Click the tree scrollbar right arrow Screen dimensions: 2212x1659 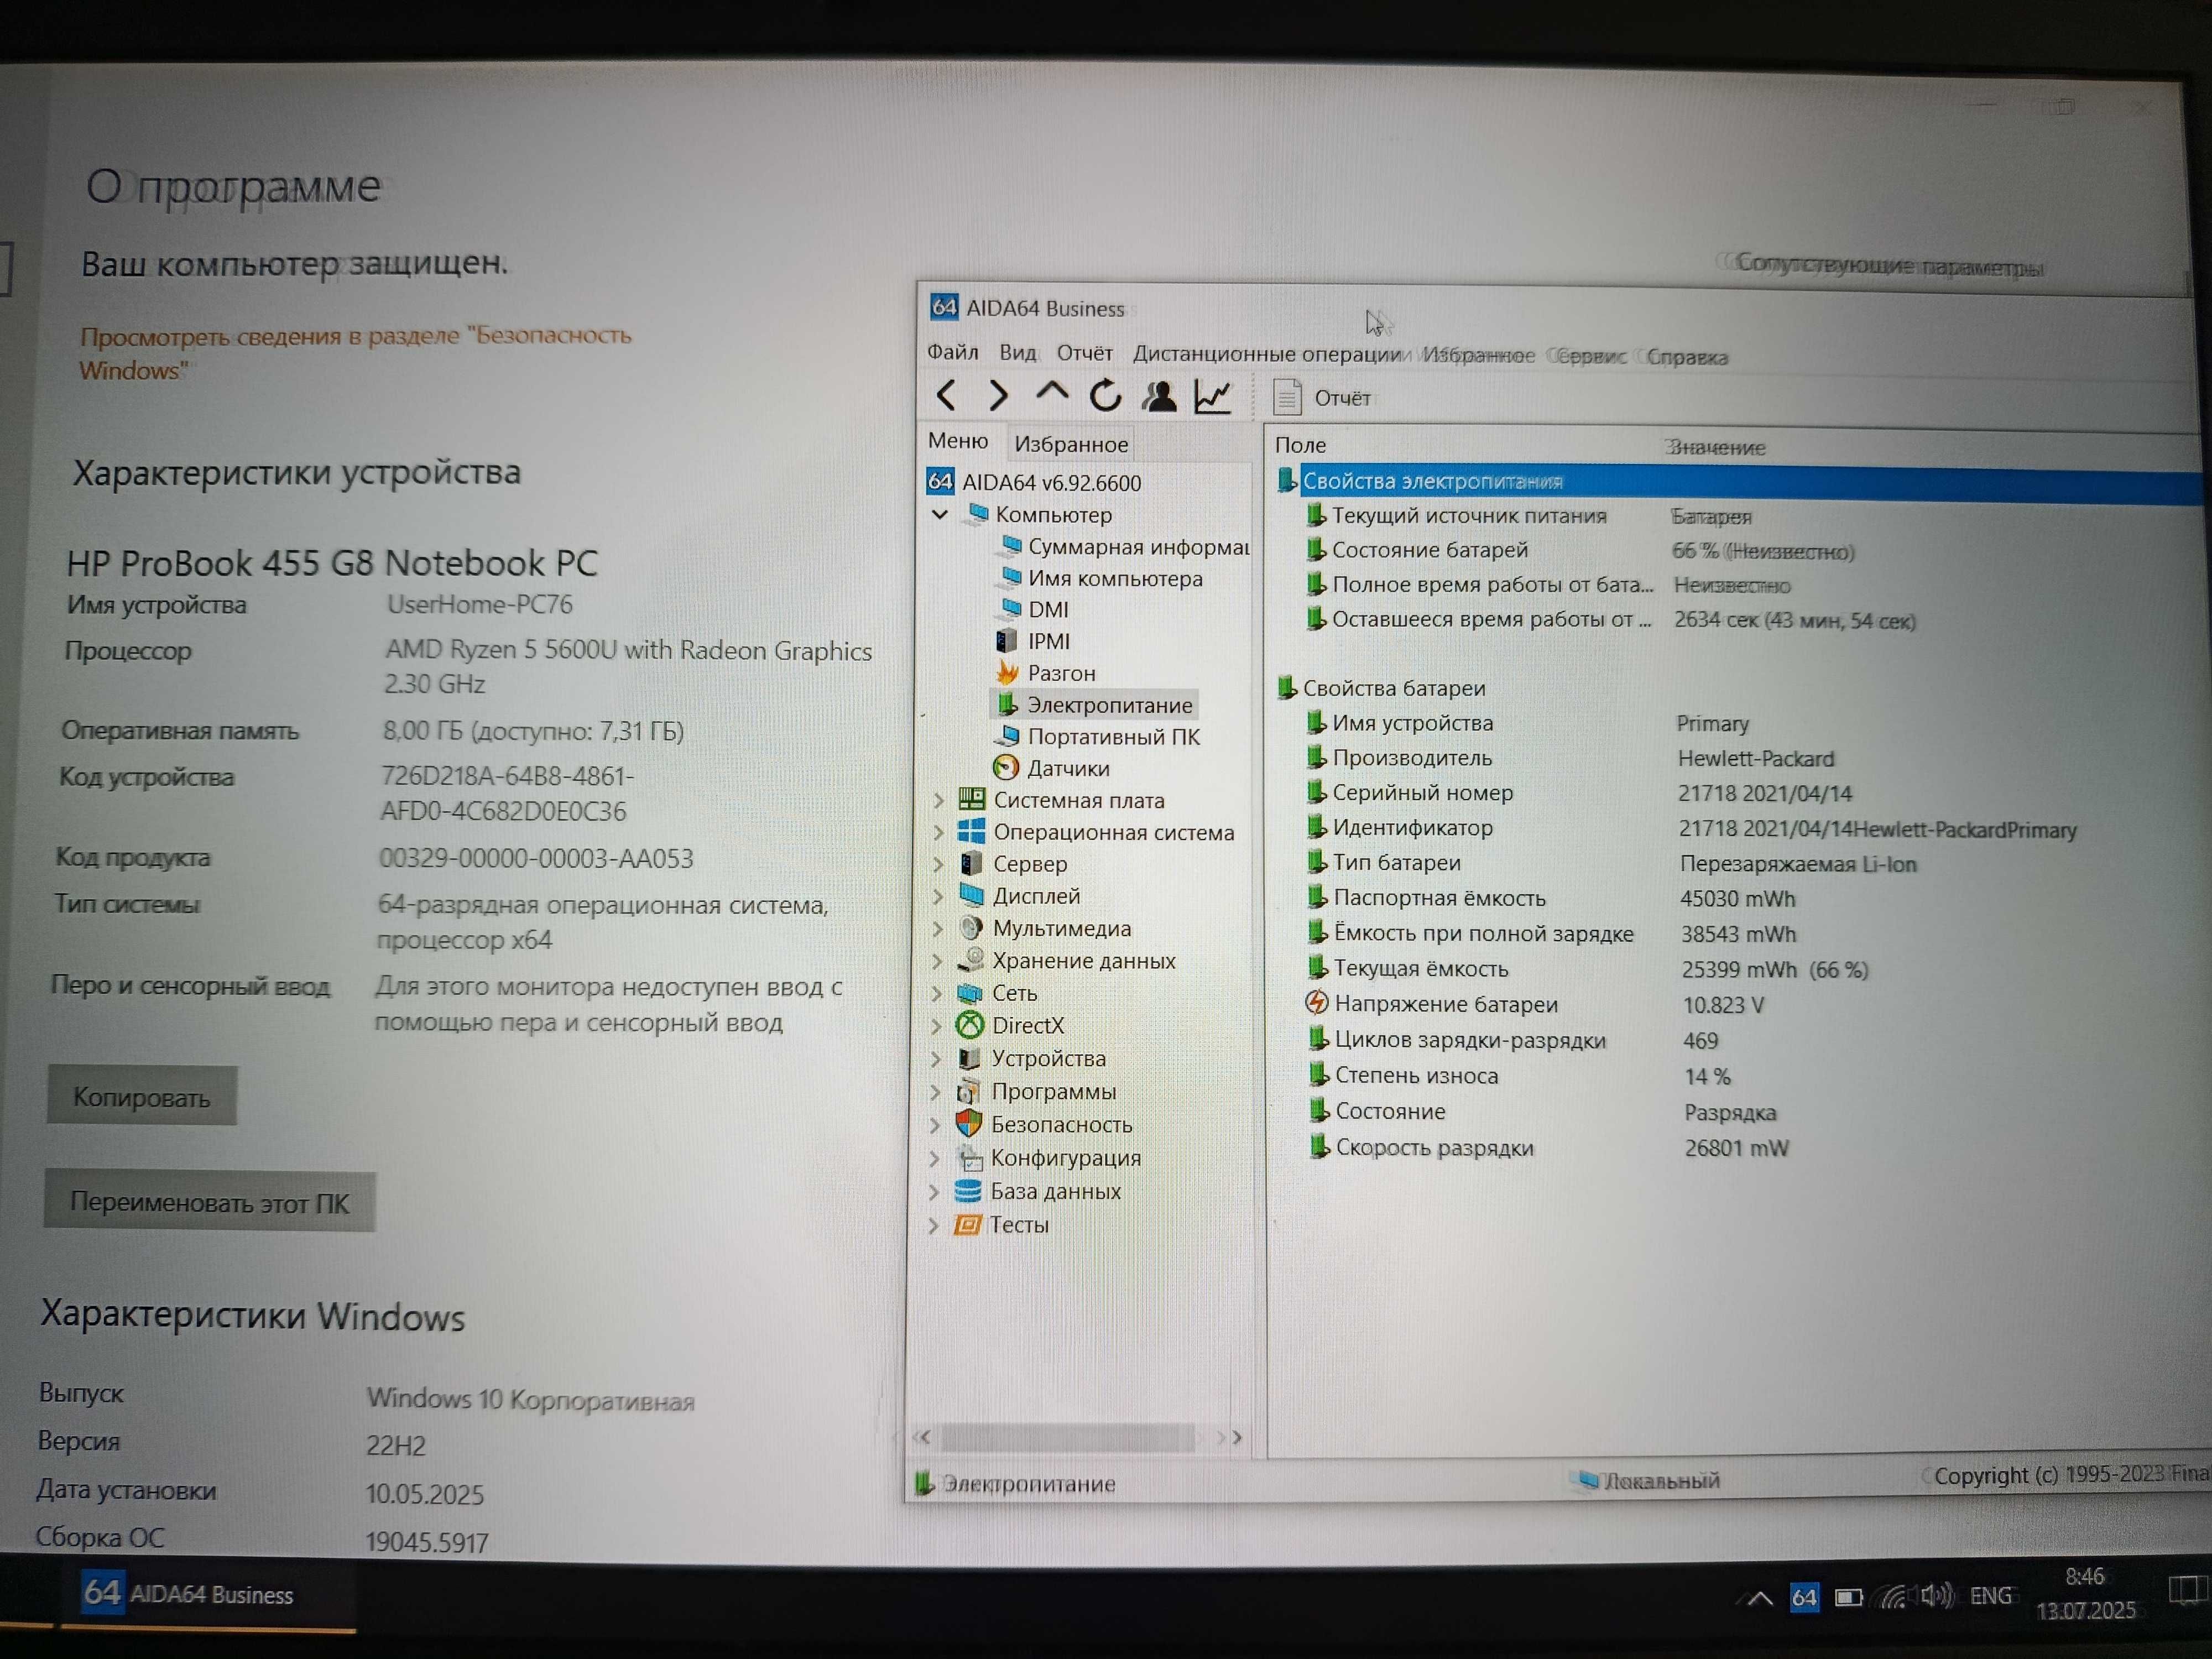point(1236,1437)
